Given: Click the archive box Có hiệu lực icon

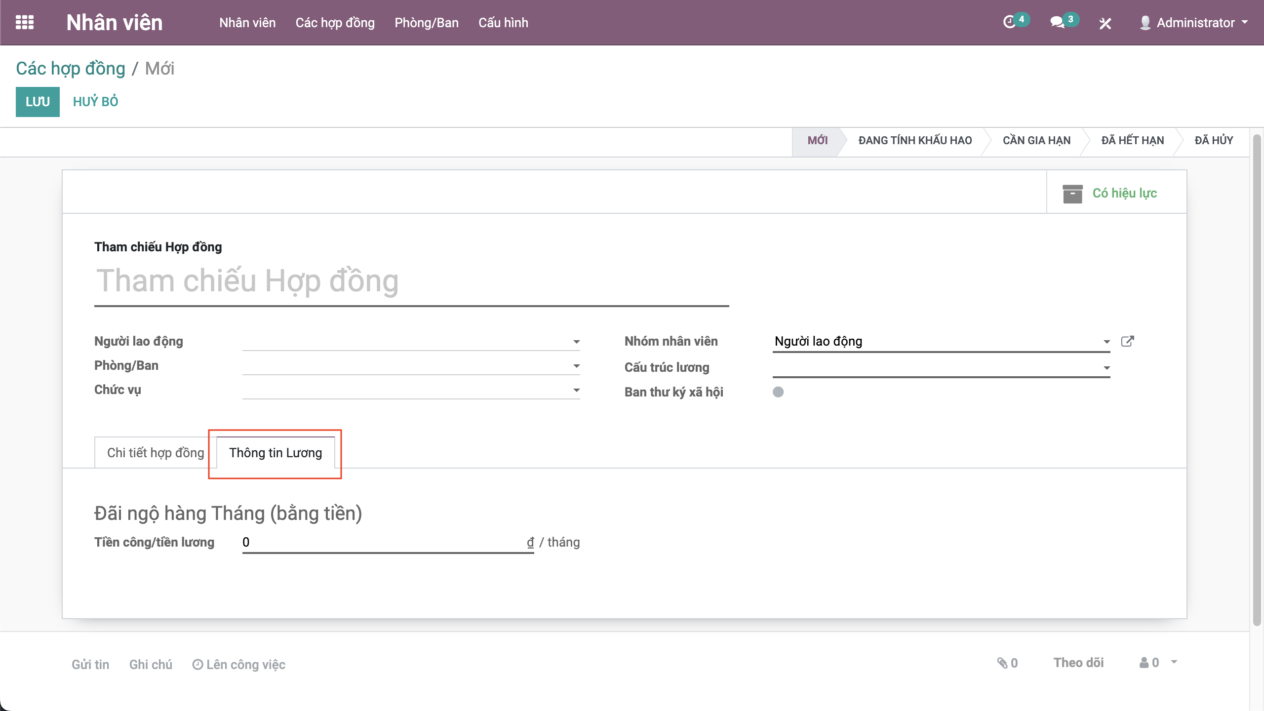Looking at the screenshot, I should (x=1072, y=194).
